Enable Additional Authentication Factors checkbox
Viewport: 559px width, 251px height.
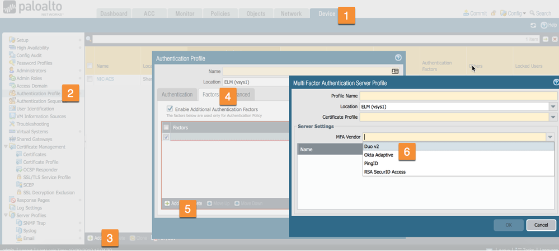(170, 109)
